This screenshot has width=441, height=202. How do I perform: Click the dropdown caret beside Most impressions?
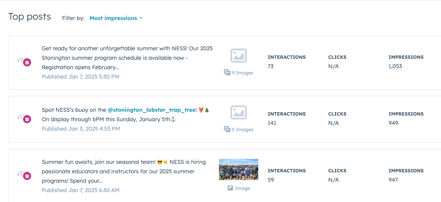(x=141, y=18)
